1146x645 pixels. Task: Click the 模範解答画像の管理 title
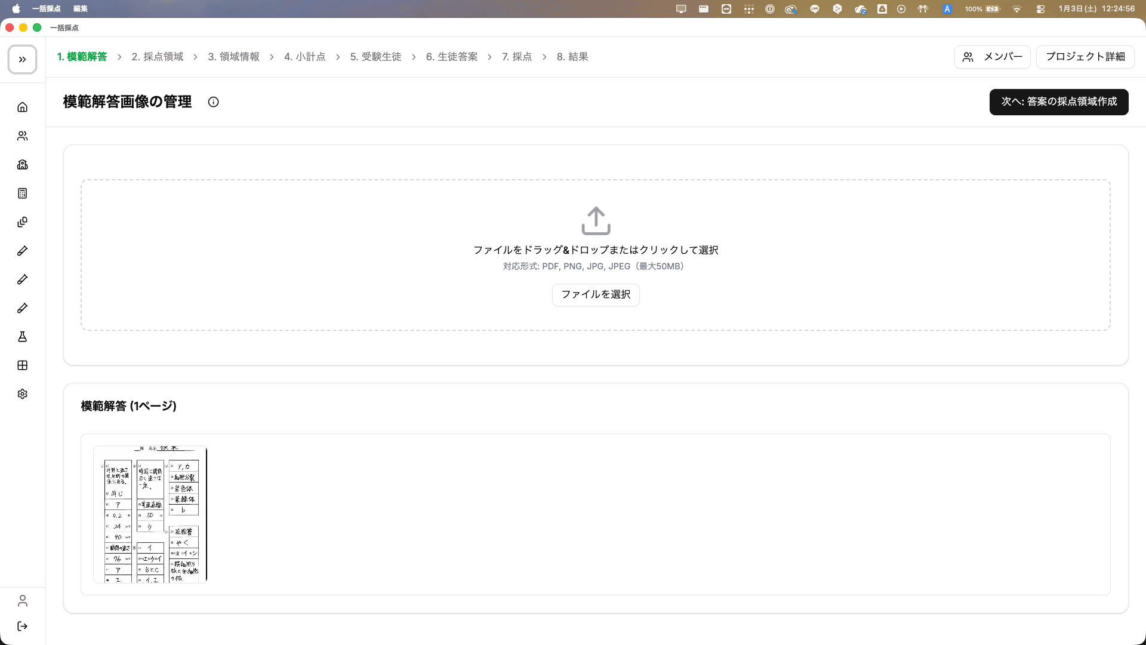(x=128, y=102)
